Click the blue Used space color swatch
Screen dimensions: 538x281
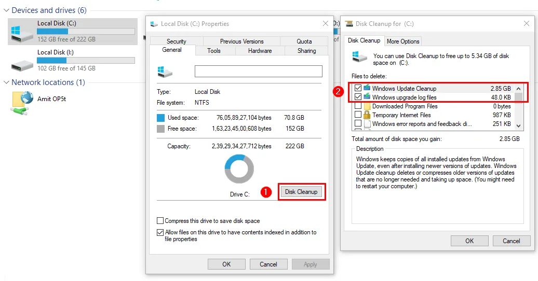click(160, 118)
